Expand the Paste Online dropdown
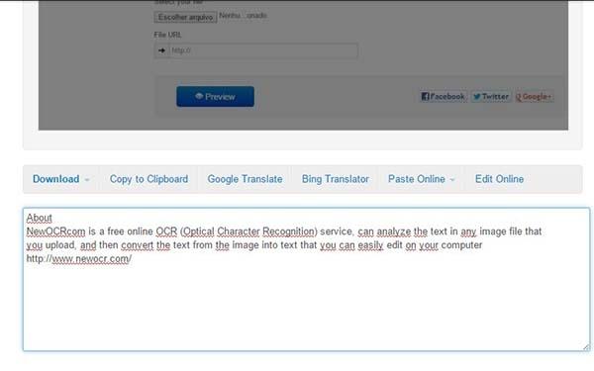Image resolution: width=594 pixels, height=371 pixels. coord(421,179)
